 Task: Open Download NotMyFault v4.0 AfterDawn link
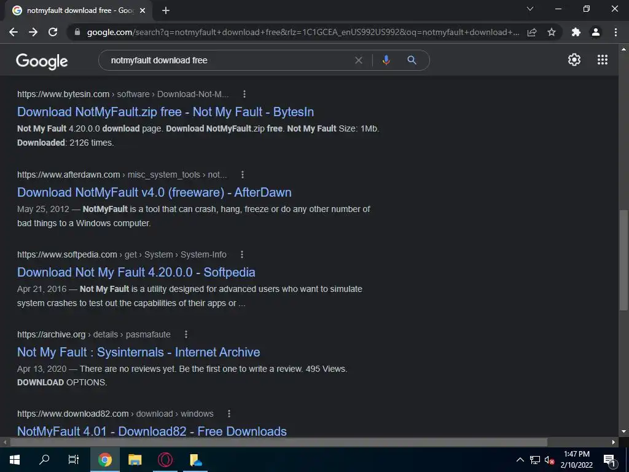point(154,192)
